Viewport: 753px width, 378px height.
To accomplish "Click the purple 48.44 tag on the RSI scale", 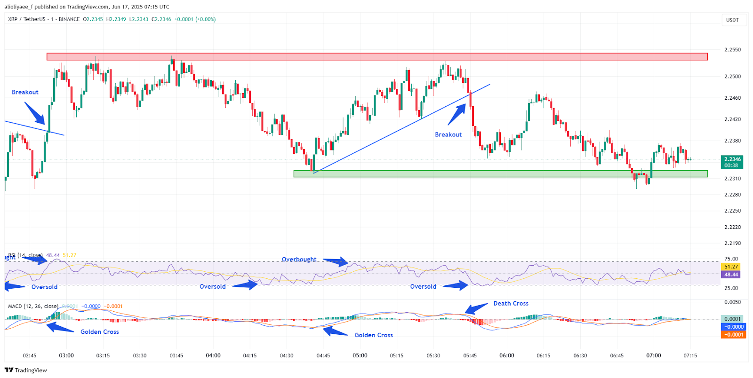I will point(731,275).
